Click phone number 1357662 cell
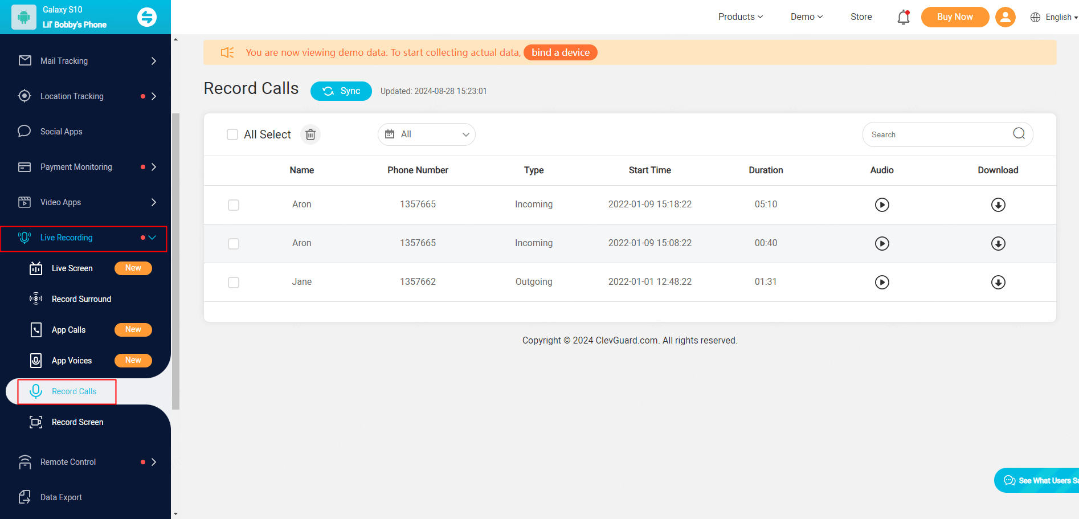 pyautogui.click(x=418, y=282)
